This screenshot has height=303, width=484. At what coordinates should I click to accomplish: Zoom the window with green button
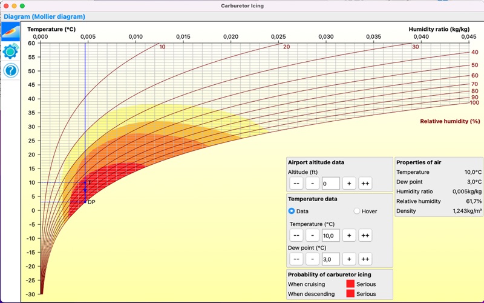[22, 6]
